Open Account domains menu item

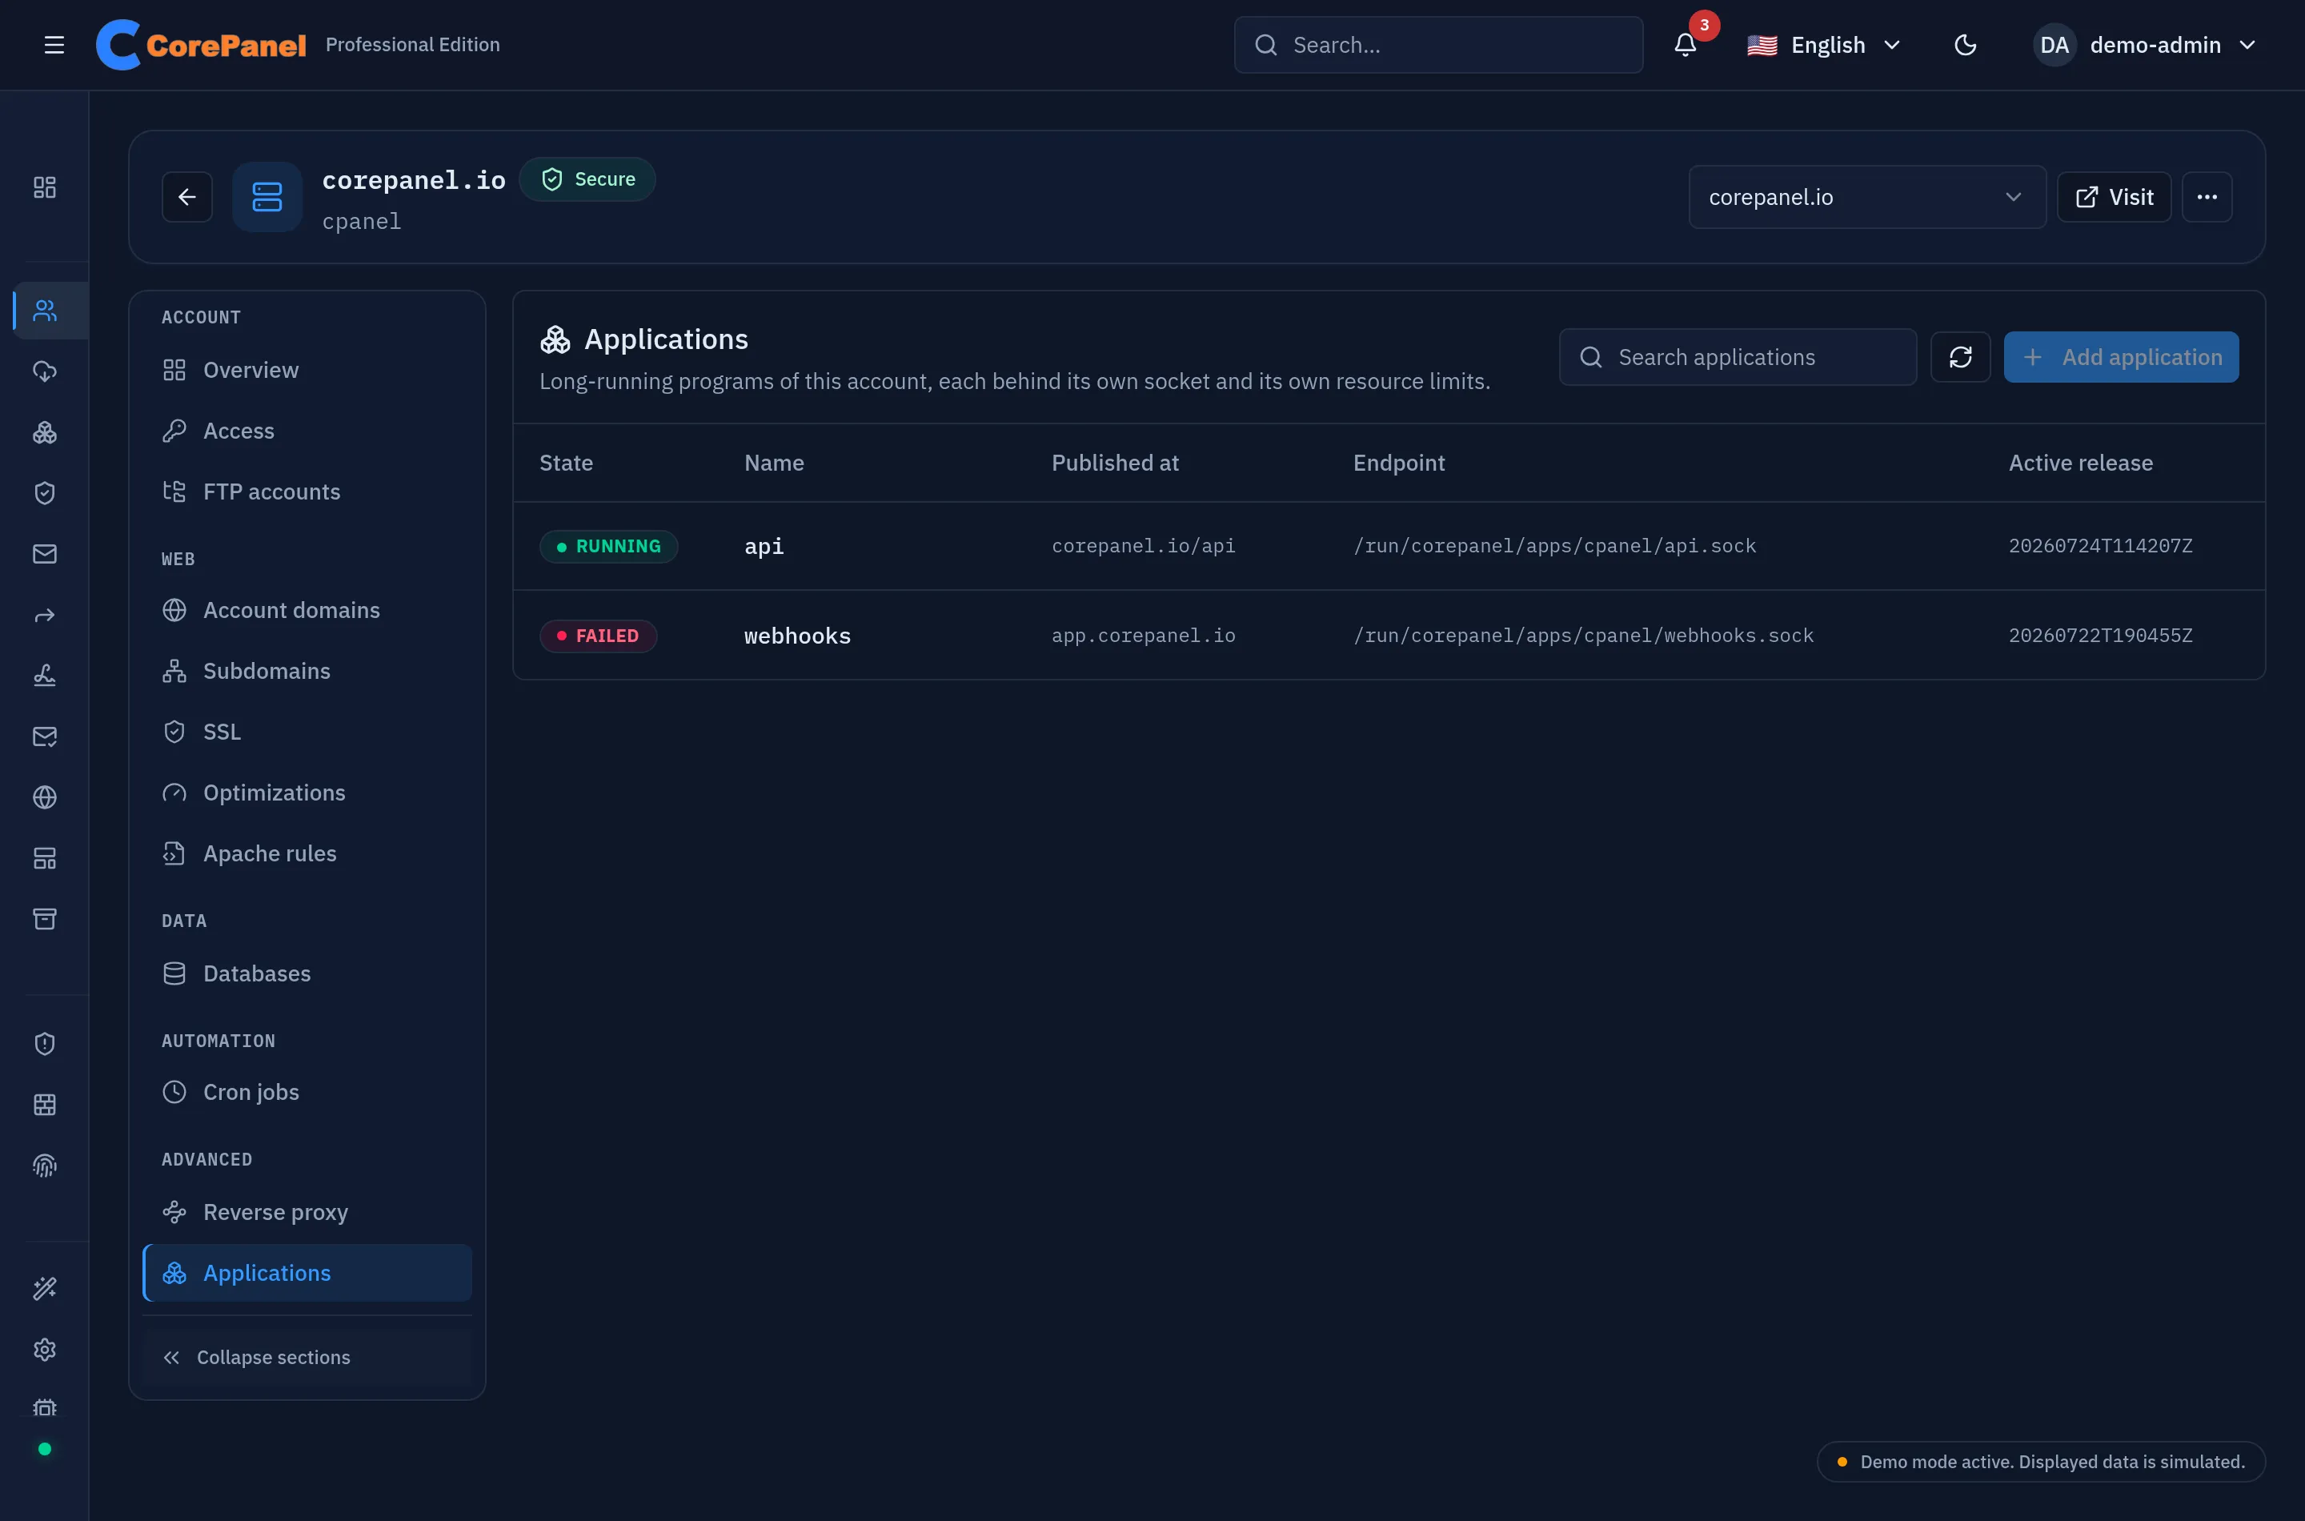(307, 610)
